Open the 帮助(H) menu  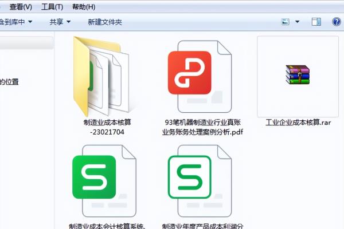click(84, 7)
